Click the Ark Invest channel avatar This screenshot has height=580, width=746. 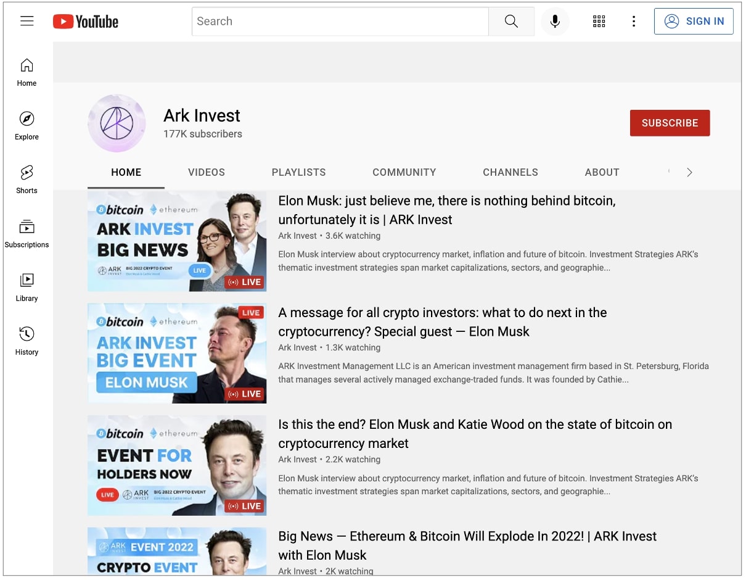tap(117, 123)
